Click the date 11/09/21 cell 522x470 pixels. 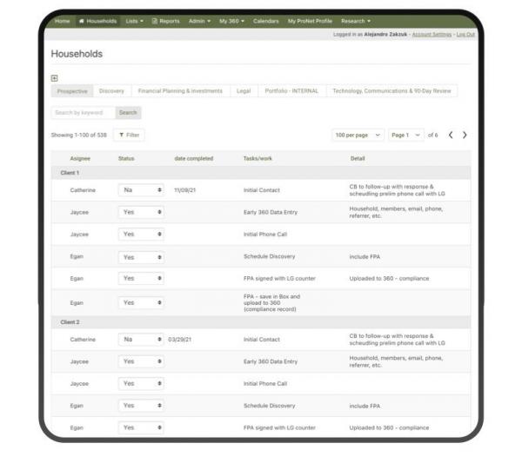(x=184, y=190)
